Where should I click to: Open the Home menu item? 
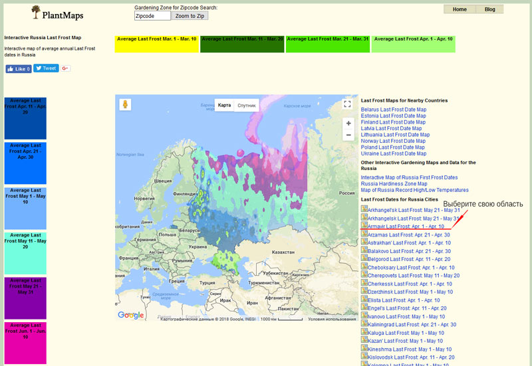(x=460, y=9)
